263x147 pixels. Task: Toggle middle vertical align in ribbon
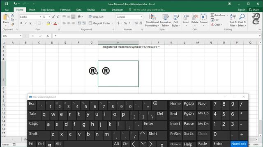tap(69, 17)
